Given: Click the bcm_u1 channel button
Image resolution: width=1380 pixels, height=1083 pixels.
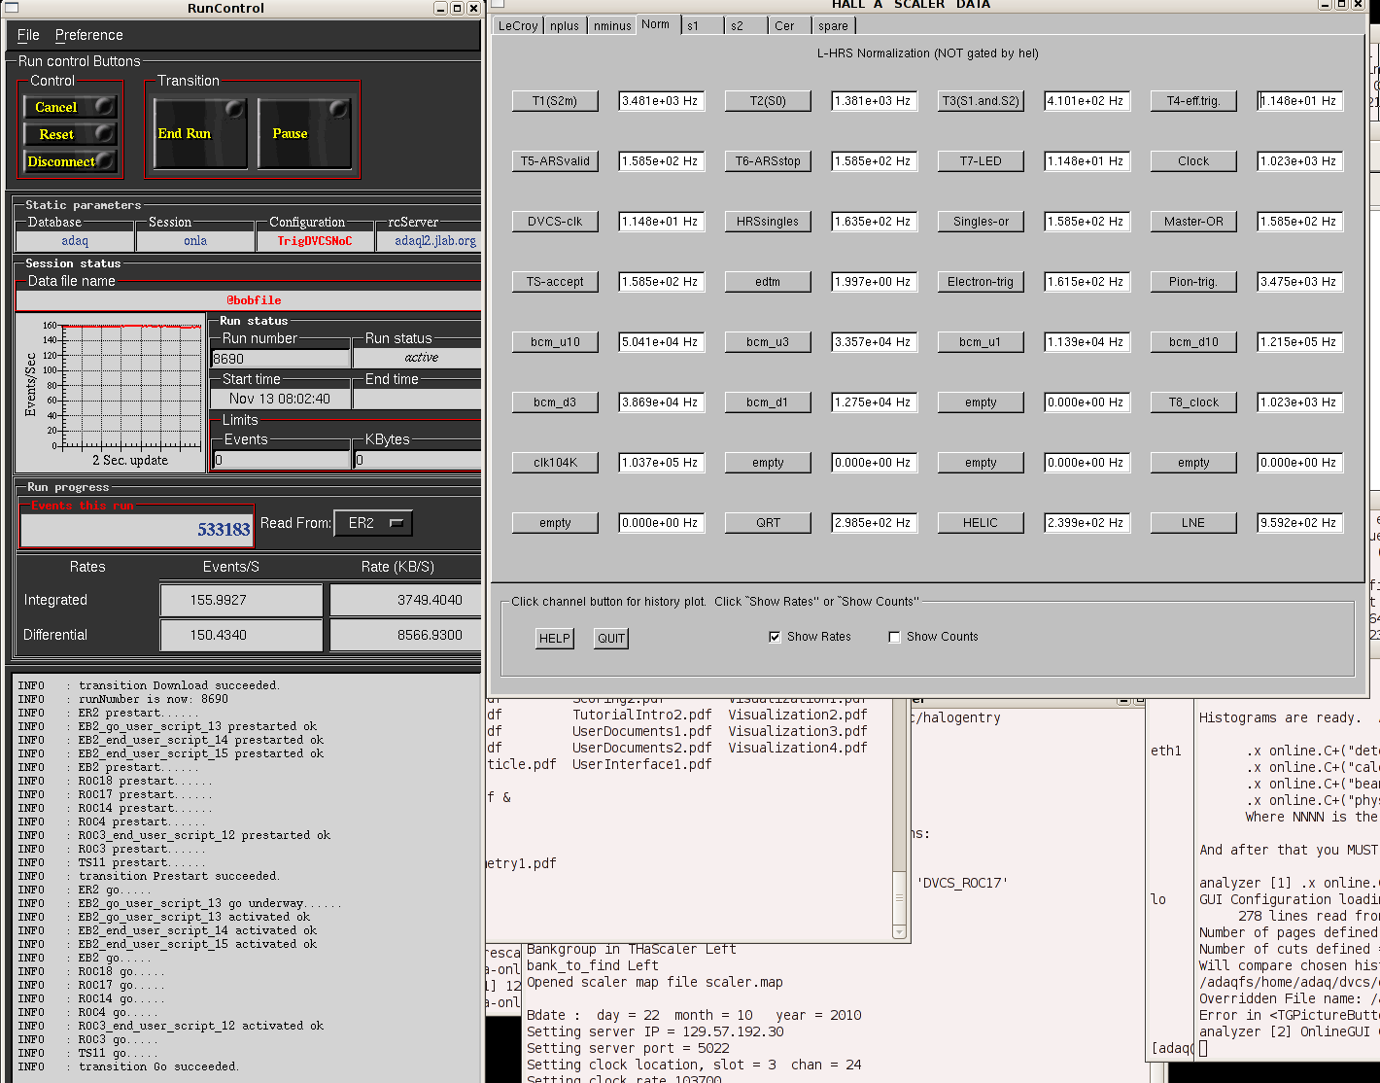Looking at the screenshot, I should (x=981, y=342).
